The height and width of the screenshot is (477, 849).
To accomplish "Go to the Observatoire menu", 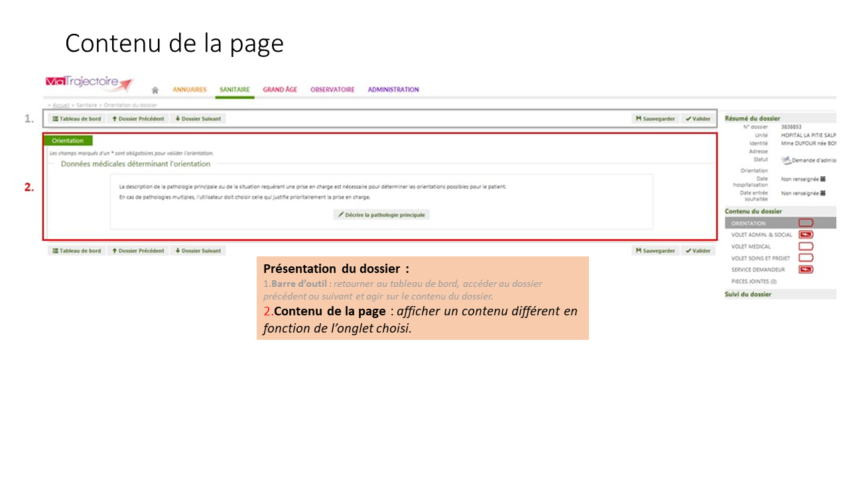I will coord(332,90).
